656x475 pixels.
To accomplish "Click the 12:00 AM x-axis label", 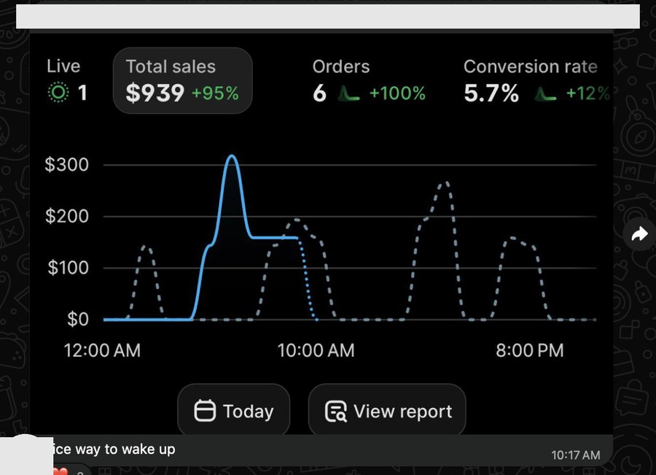I will tap(102, 350).
